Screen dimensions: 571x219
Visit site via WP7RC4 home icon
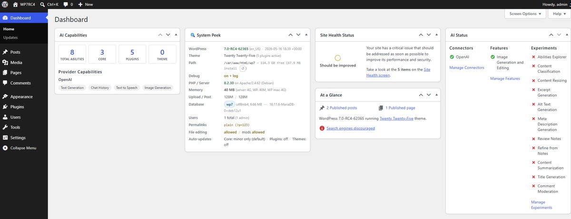tap(16, 4)
